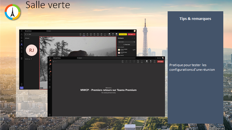The height and width of the screenshot is (130, 232).
Task: Open More actions in front Teams toolbar
Action: [x=142, y=61]
